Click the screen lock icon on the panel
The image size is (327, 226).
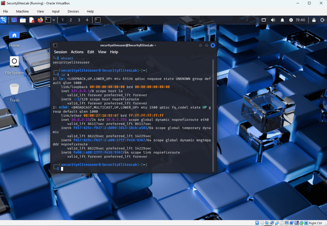click(314, 20)
